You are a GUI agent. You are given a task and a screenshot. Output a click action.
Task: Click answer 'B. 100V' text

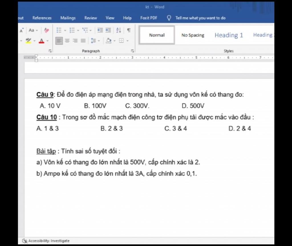pos(95,106)
